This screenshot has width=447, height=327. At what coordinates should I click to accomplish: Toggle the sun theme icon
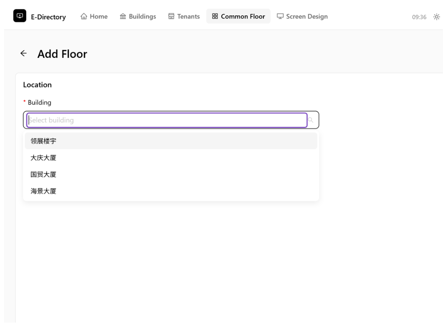tap(436, 17)
